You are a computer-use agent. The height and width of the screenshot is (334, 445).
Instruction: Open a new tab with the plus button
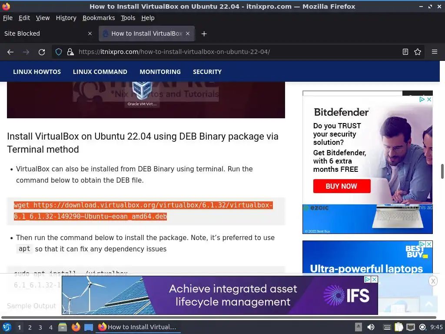pos(204,34)
